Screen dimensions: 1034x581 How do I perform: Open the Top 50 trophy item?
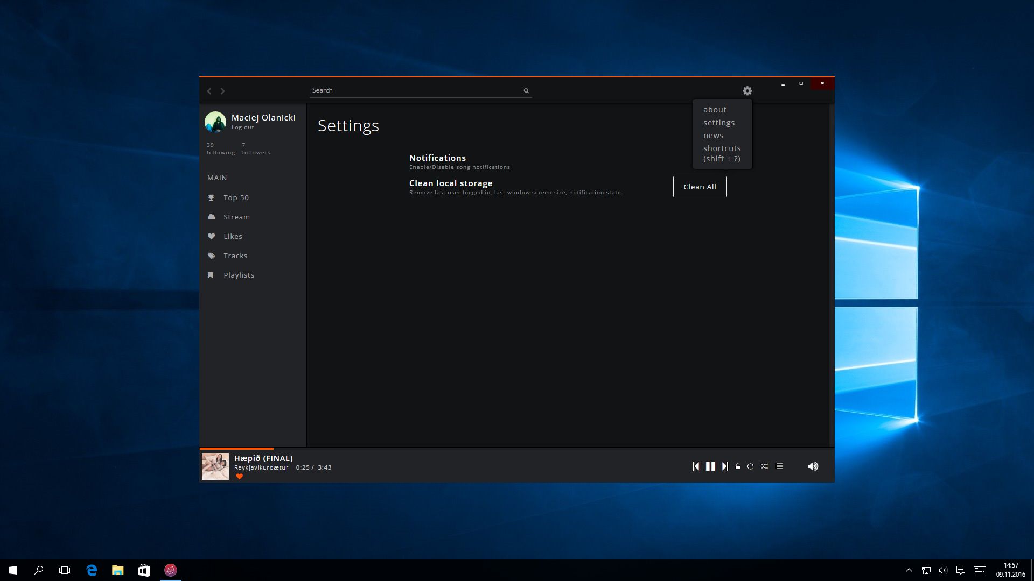tap(236, 198)
